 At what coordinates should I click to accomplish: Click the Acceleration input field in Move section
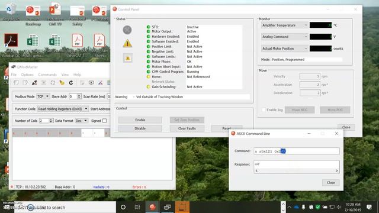tap(310, 85)
